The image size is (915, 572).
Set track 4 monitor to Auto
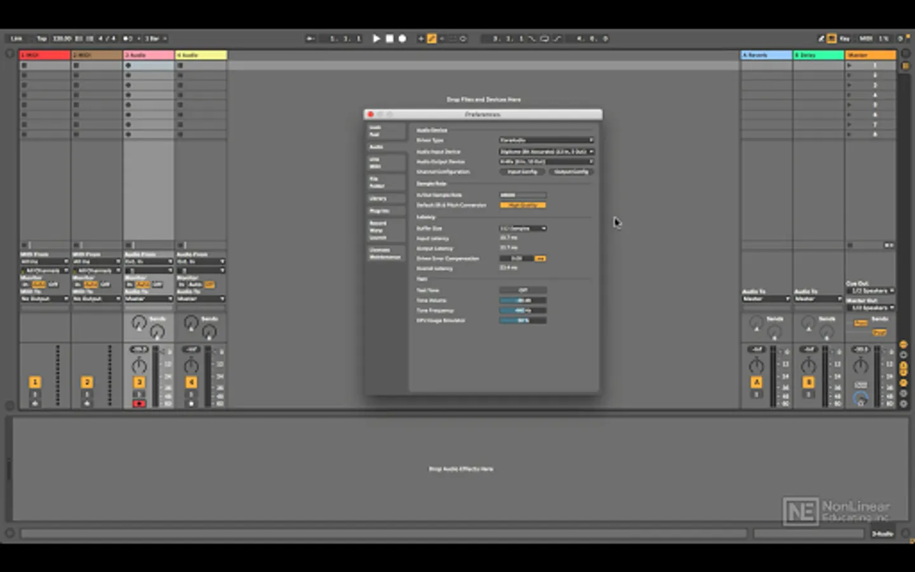[x=195, y=285]
